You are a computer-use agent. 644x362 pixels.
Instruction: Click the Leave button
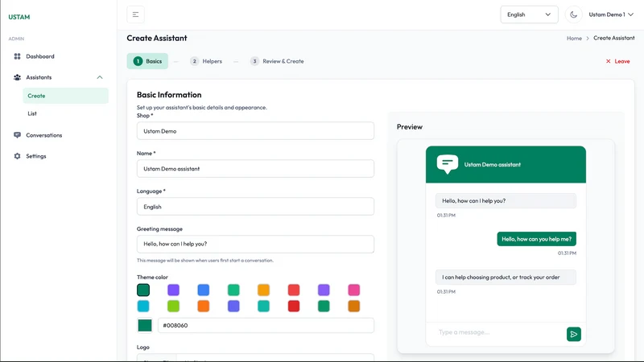tap(617, 61)
